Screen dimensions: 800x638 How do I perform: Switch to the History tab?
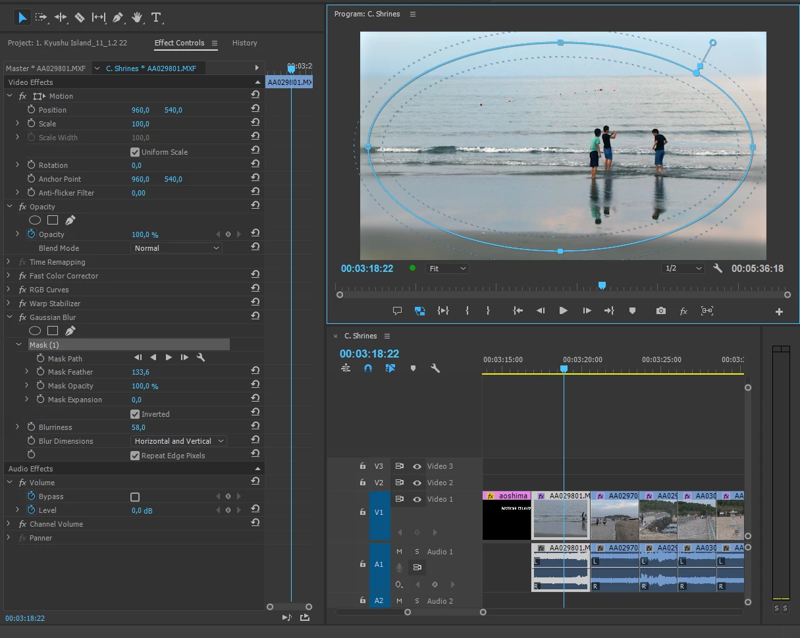(244, 43)
